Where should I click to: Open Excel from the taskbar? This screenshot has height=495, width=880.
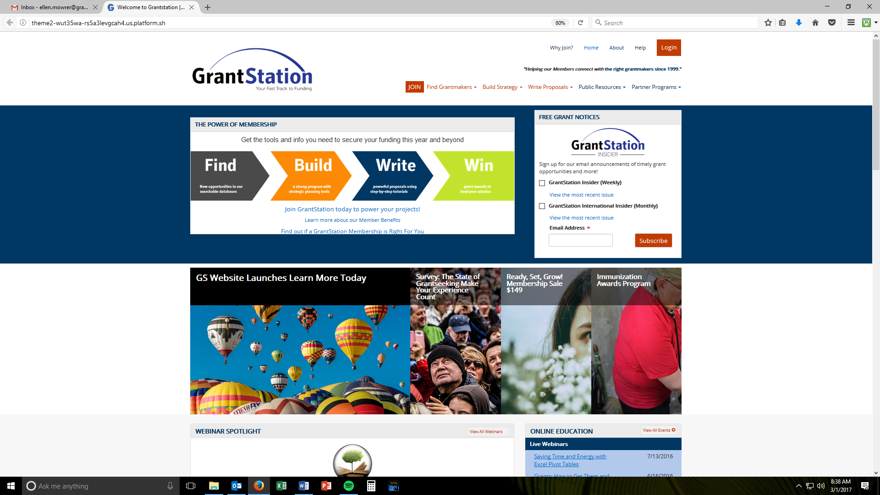point(281,486)
